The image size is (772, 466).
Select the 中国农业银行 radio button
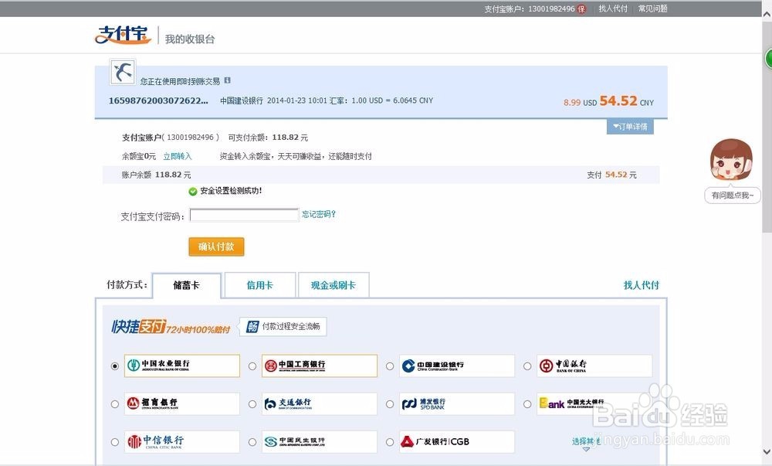coord(115,366)
